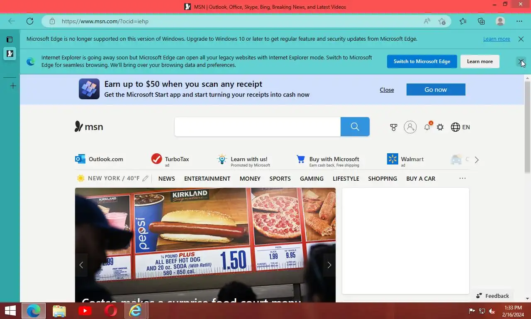531x319 pixels.
Task: Dismiss the unsupported Windows notification bar
Action: click(x=521, y=39)
